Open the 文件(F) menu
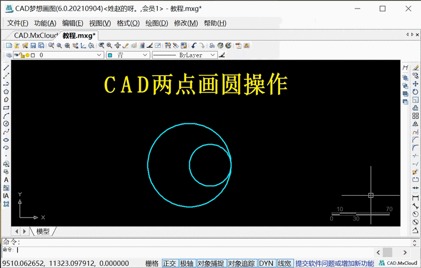Image resolution: width=421 pixels, height=268 pixels. coord(18,24)
